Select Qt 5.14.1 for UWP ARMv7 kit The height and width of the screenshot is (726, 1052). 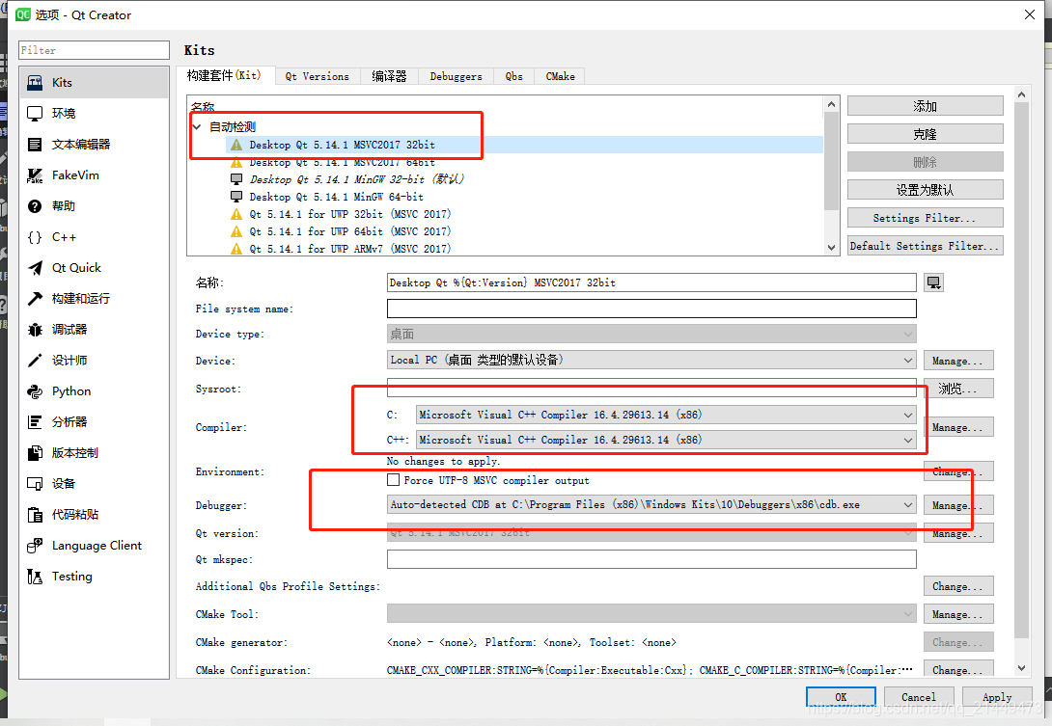(349, 249)
